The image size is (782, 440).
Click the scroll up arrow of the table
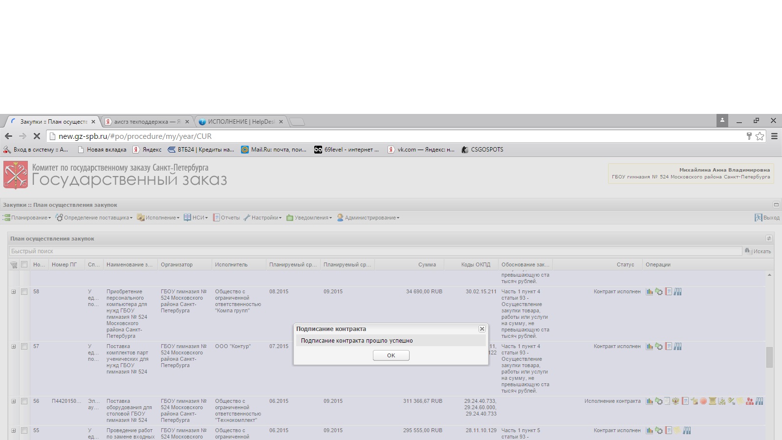pos(769,275)
